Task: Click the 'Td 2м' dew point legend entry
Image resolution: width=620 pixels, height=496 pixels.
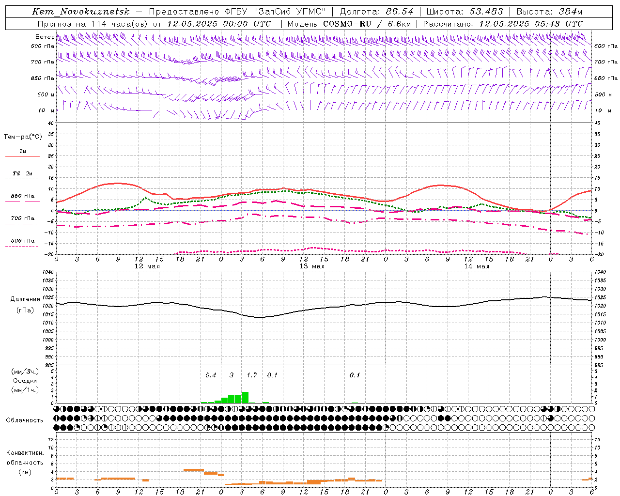Action: pyautogui.click(x=22, y=173)
